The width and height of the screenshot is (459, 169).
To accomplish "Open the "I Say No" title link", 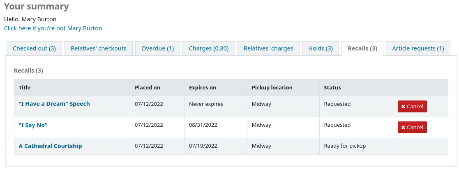I will (x=33, y=125).
